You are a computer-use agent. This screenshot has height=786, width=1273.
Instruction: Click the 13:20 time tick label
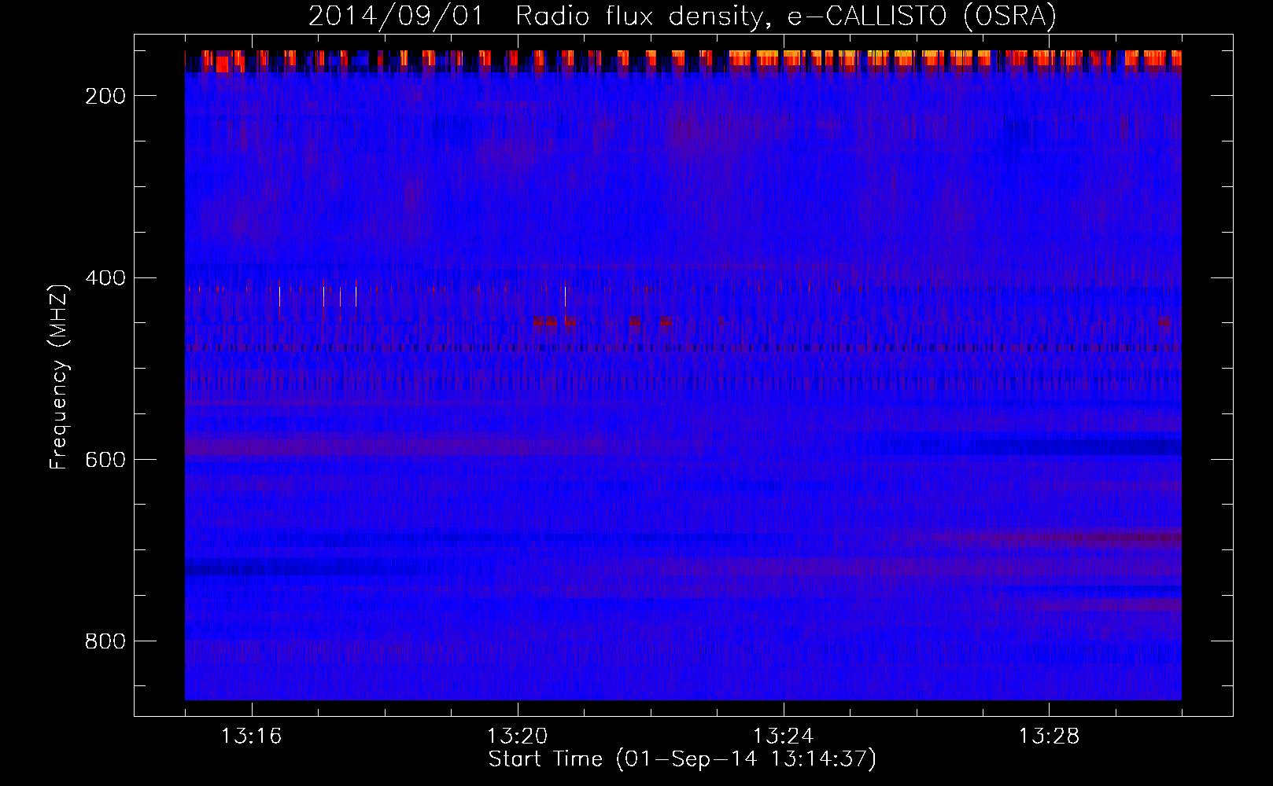[x=517, y=736]
